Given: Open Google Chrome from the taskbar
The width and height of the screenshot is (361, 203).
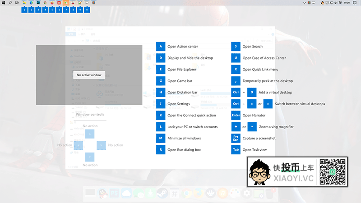Looking at the screenshot, I should click(45, 3).
